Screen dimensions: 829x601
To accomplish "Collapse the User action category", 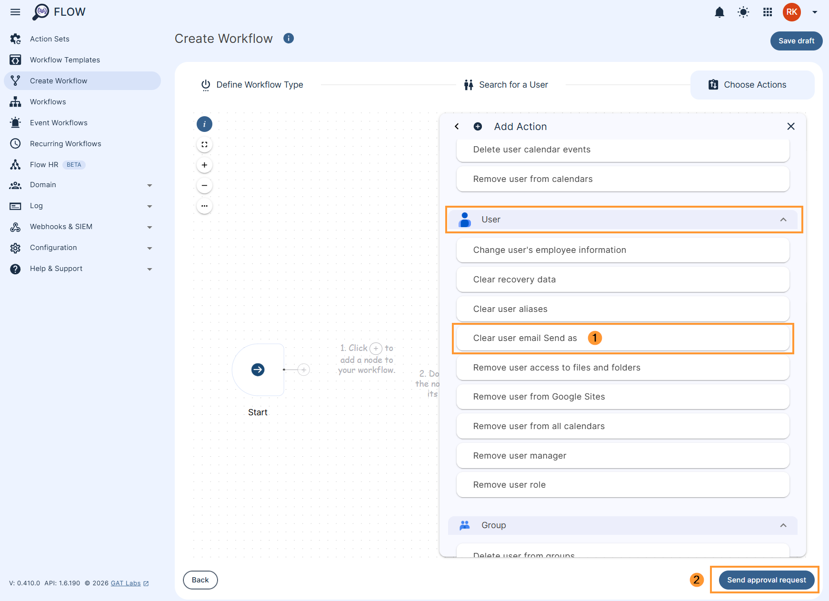I will pyautogui.click(x=784, y=220).
